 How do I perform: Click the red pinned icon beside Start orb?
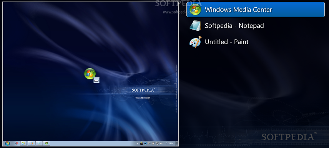click(17, 143)
